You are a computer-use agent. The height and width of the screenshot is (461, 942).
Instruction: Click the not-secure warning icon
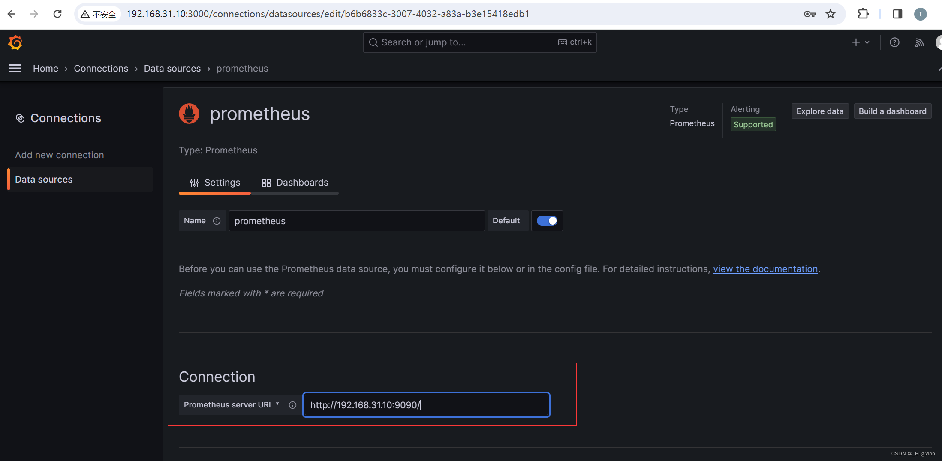coord(85,14)
